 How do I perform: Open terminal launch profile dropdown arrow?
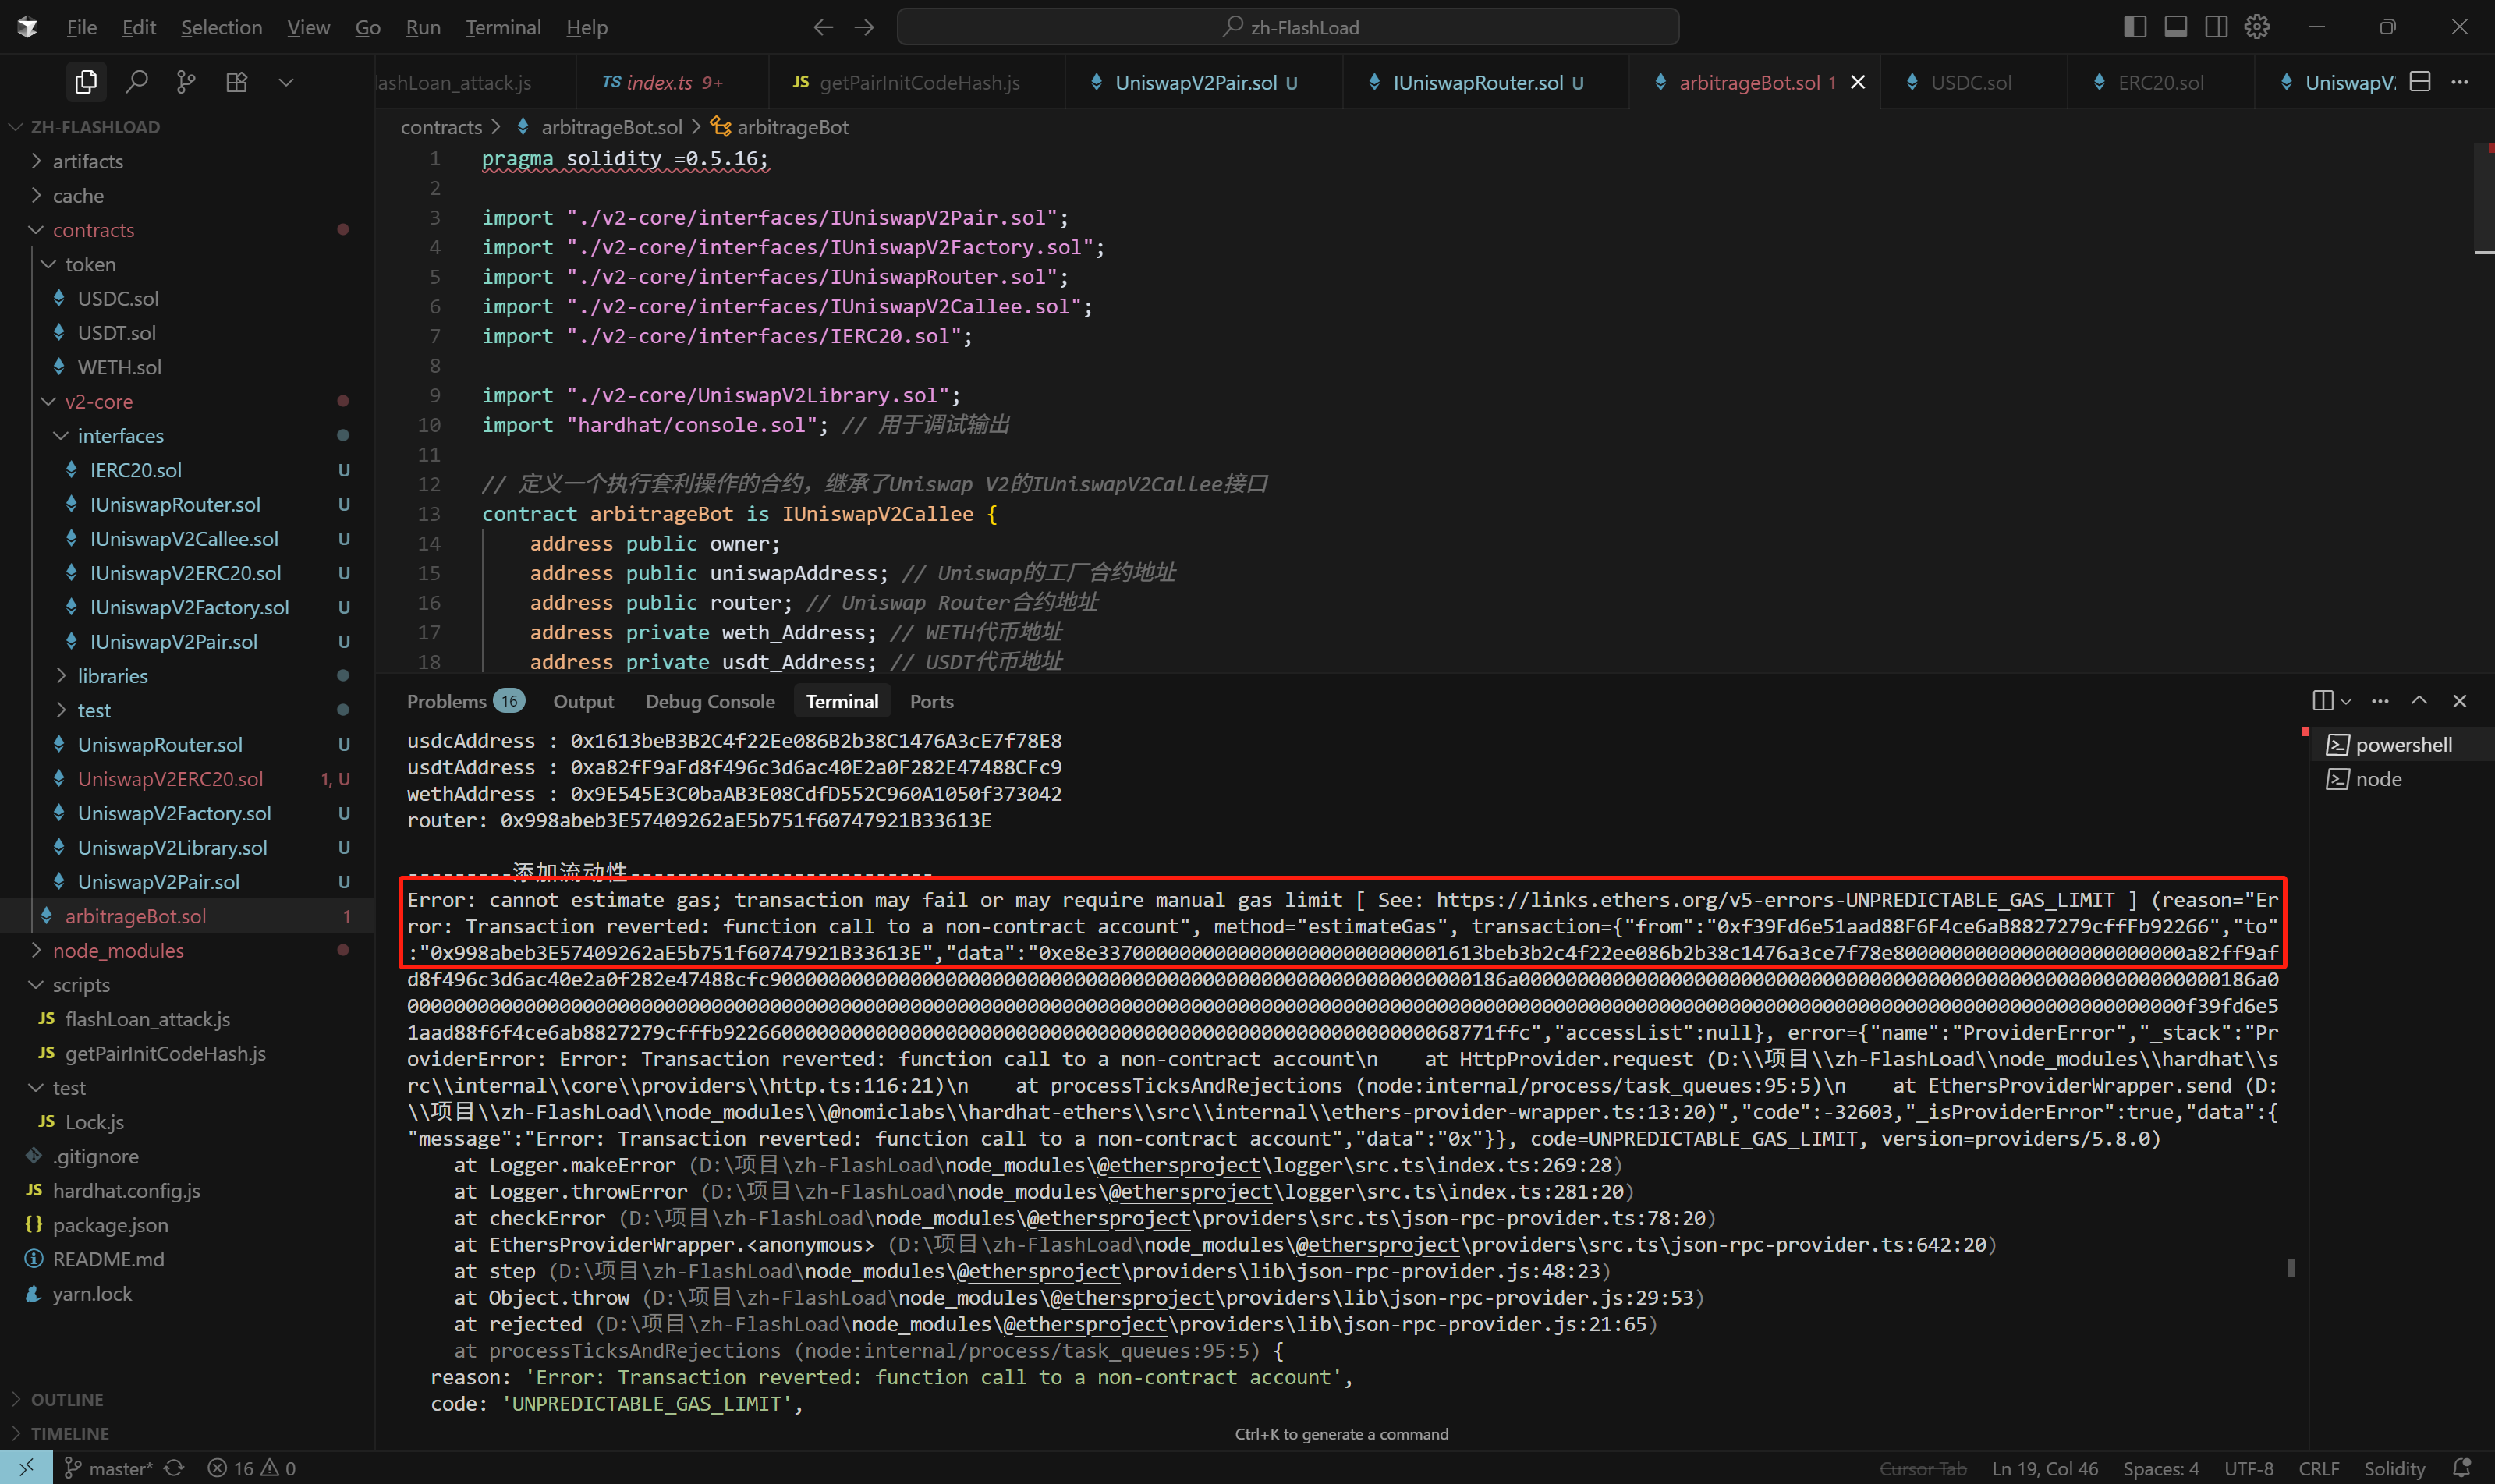pyautogui.click(x=2346, y=701)
